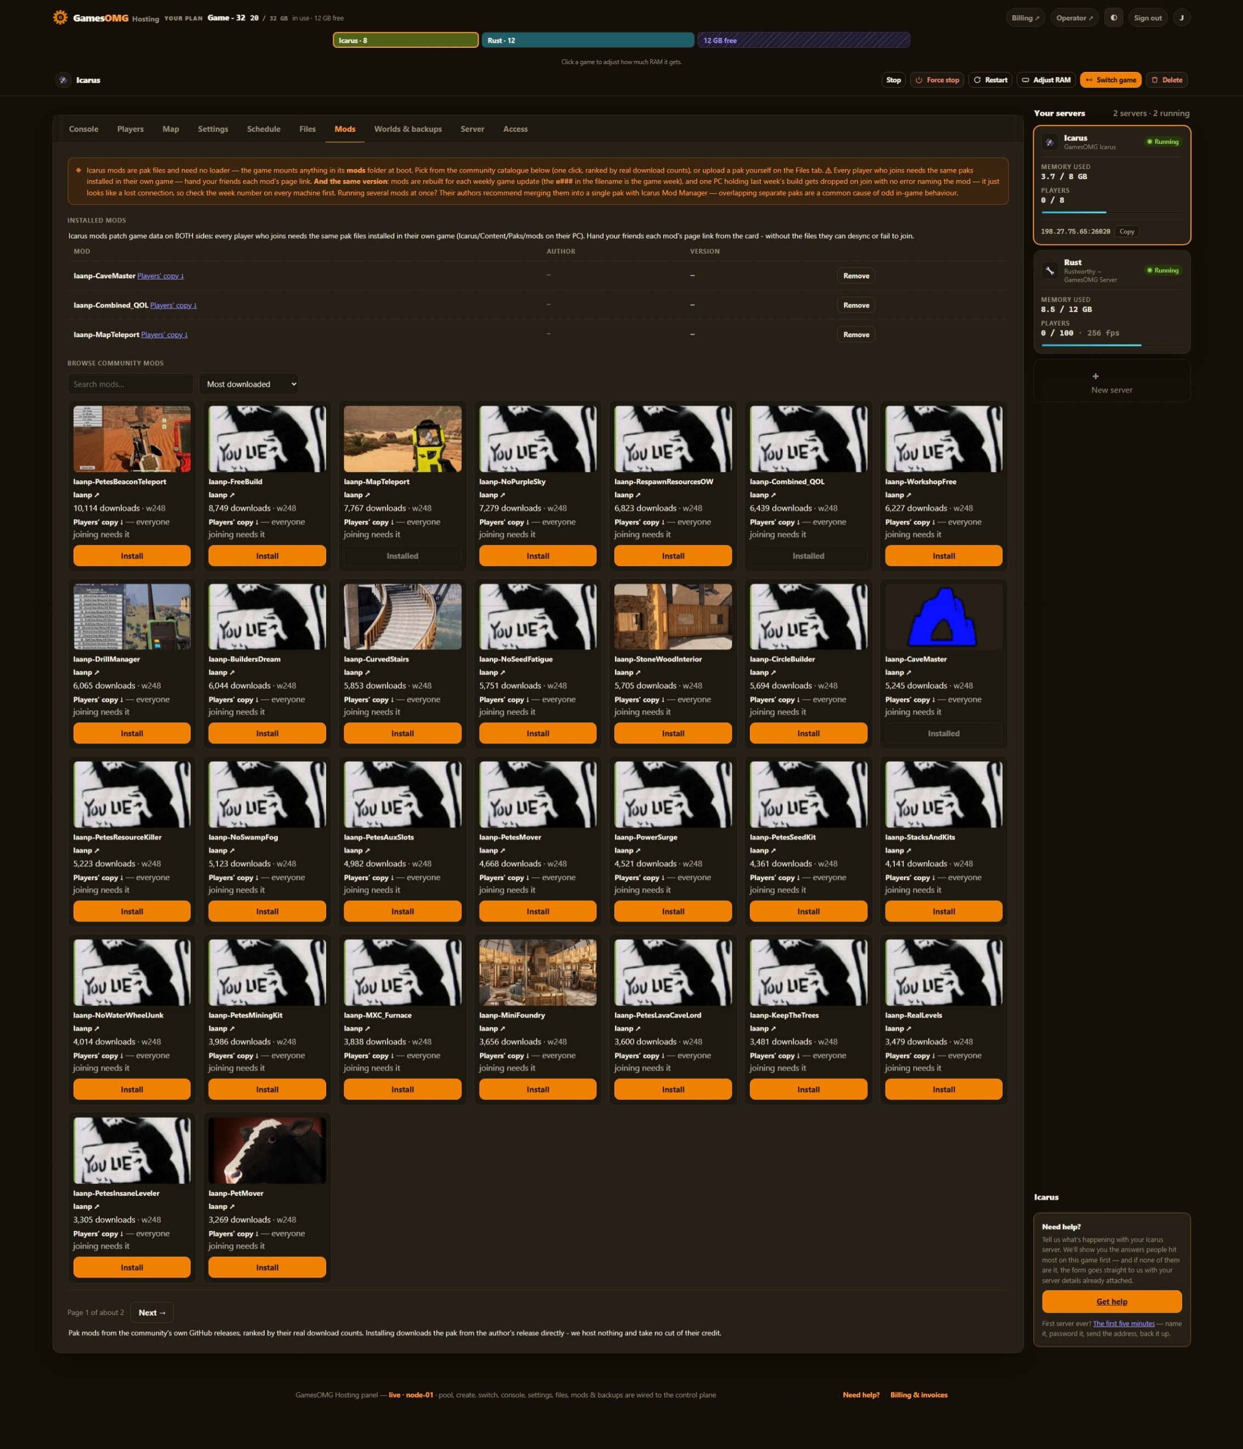Open Adjust RAM control
Viewport: 1243px width, 1449px height.
tap(1046, 80)
